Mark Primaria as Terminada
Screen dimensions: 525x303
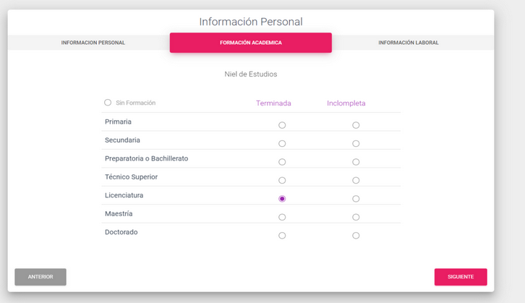[282, 125]
